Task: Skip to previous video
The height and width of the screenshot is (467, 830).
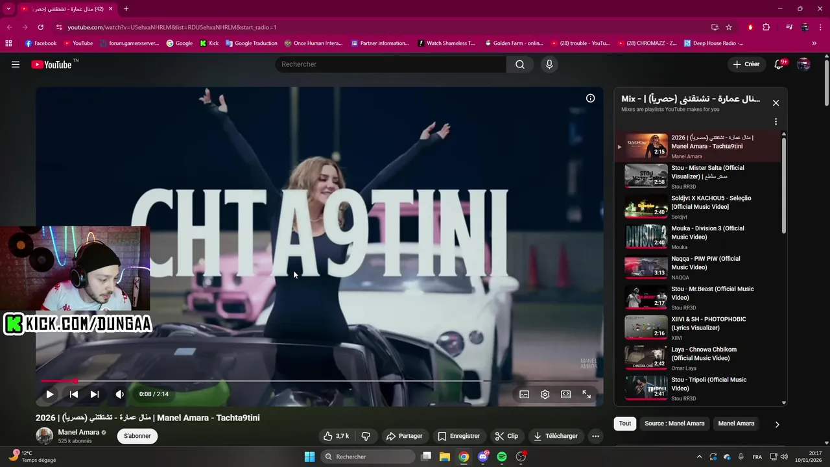Action: point(74,394)
